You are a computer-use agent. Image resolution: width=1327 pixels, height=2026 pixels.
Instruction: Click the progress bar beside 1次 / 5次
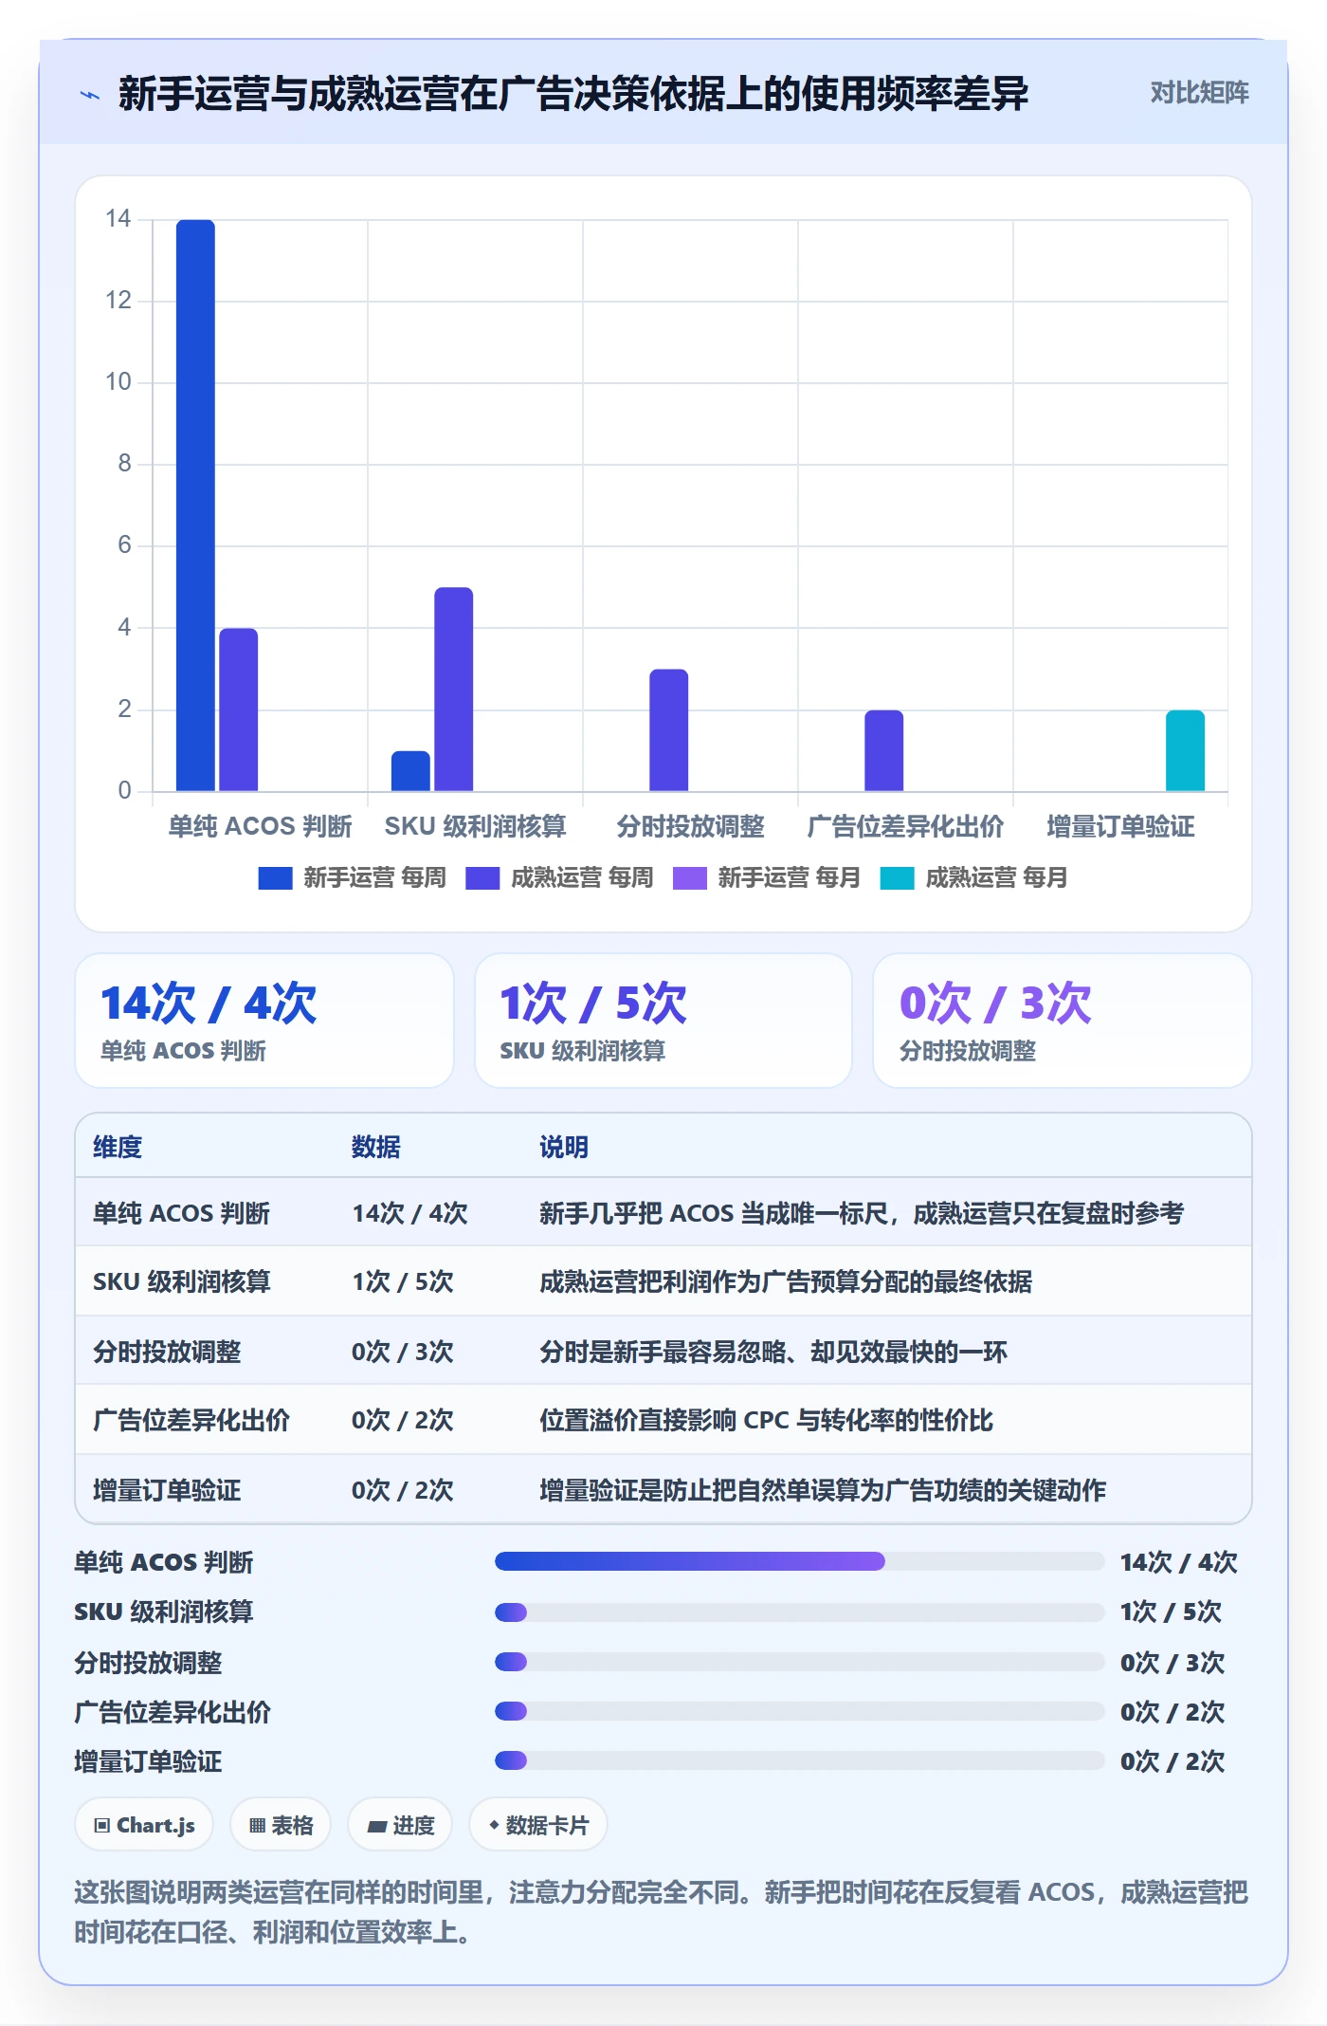(799, 1612)
